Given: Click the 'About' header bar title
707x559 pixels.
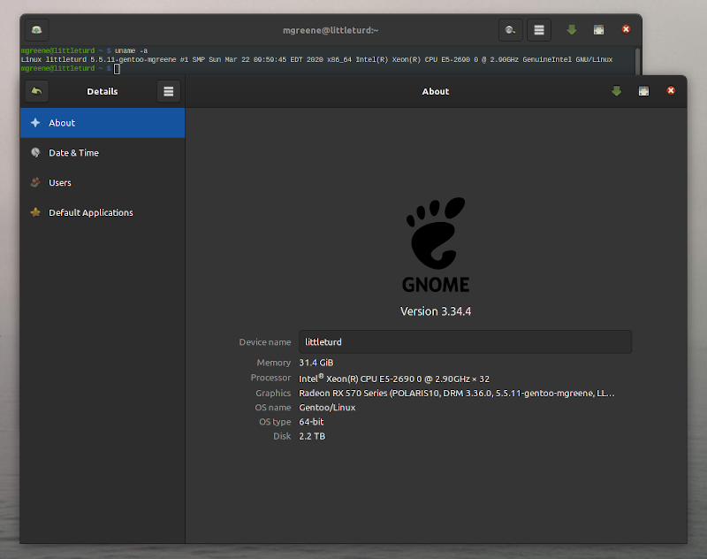Looking at the screenshot, I should (436, 91).
